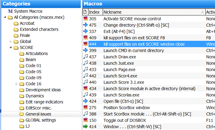The image size is (215, 130).
Task: Open the GLOBAL settings category
Action: 41,120
